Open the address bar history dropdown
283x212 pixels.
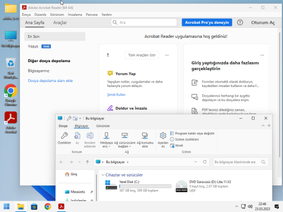tap(196, 162)
